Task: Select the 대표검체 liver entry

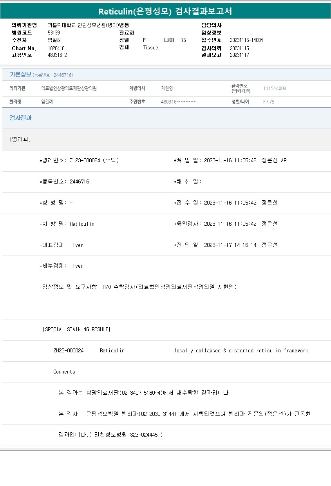Action: (61, 245)
